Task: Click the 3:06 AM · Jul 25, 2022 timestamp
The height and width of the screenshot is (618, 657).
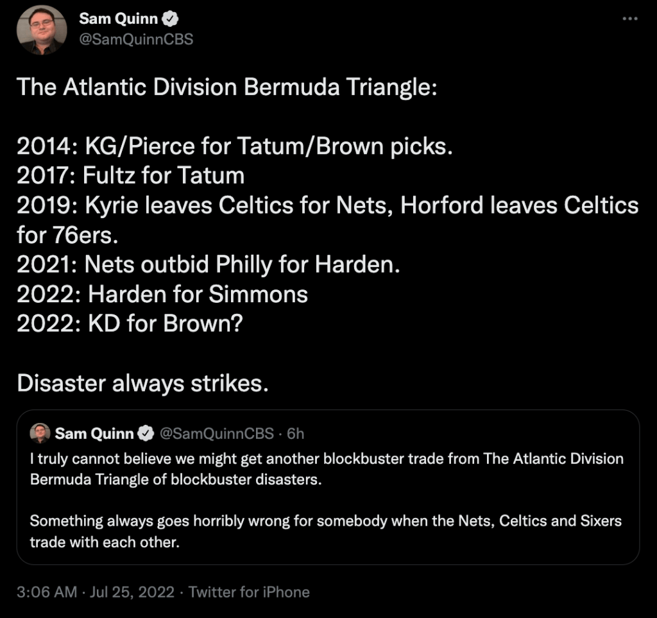Action: tap(96, 592)
